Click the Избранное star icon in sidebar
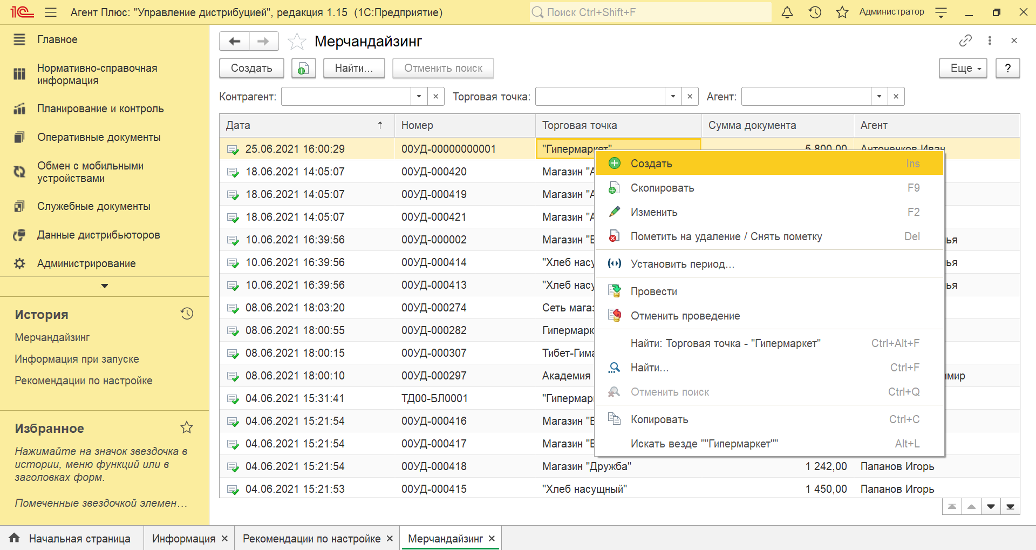 click(x=187, y=427)
